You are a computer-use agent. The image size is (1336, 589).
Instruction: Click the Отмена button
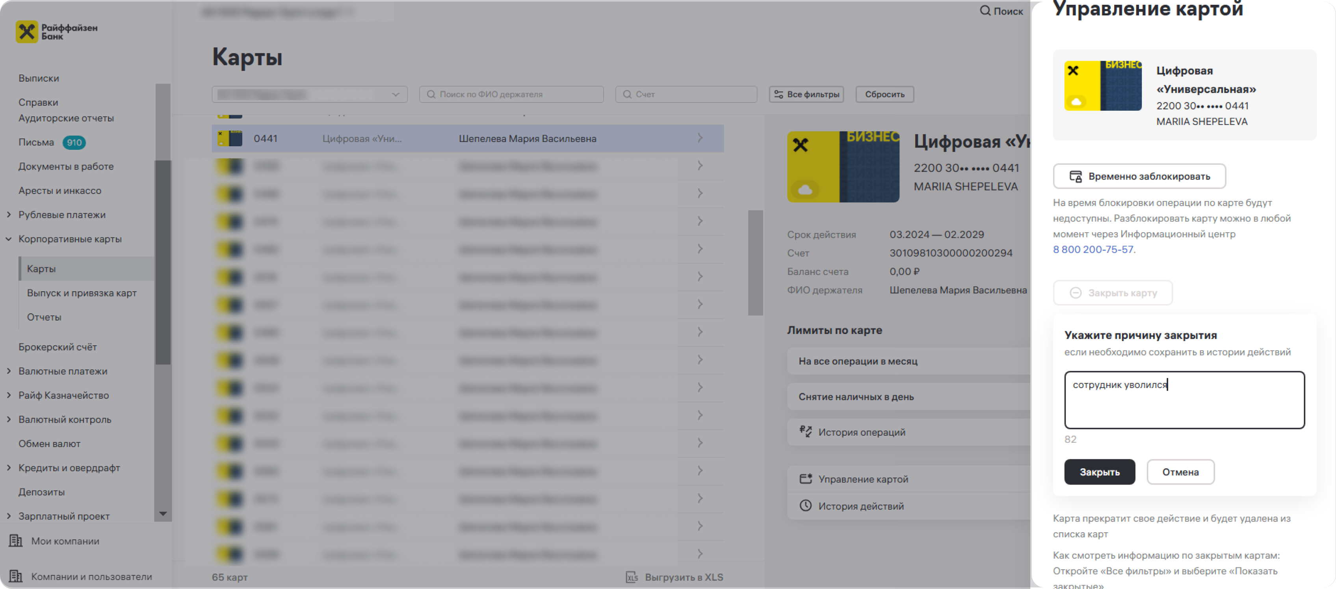point(1180,472)
